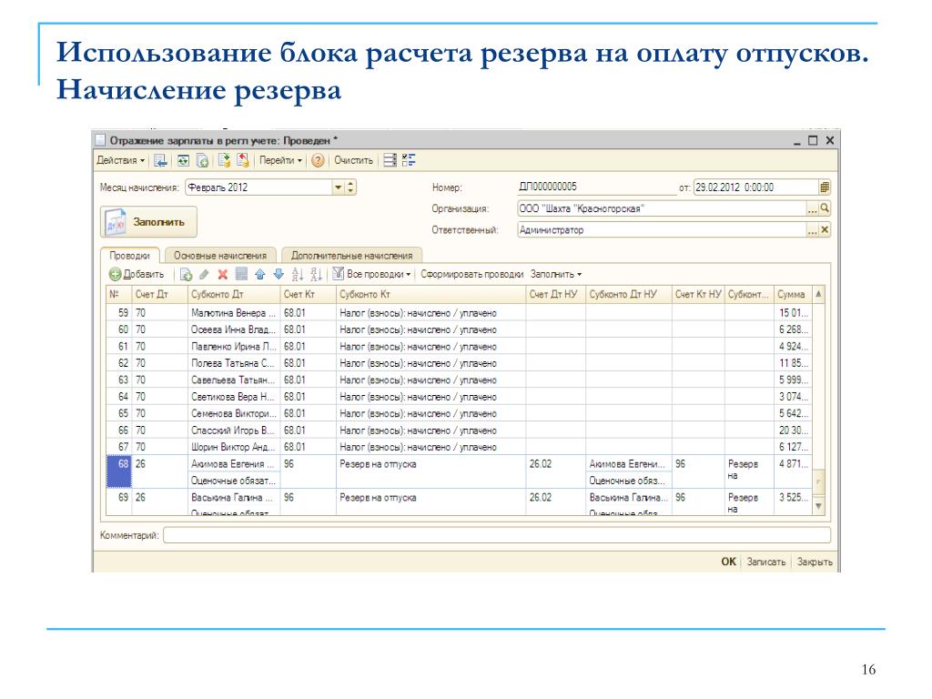
Task: Select row 62 Полева Татьяна
Action: click(x=460, y=363)
